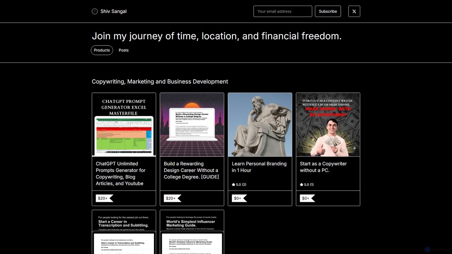
Task: Open the Shiv Sangal profile name link
Action: click(113, 11)
